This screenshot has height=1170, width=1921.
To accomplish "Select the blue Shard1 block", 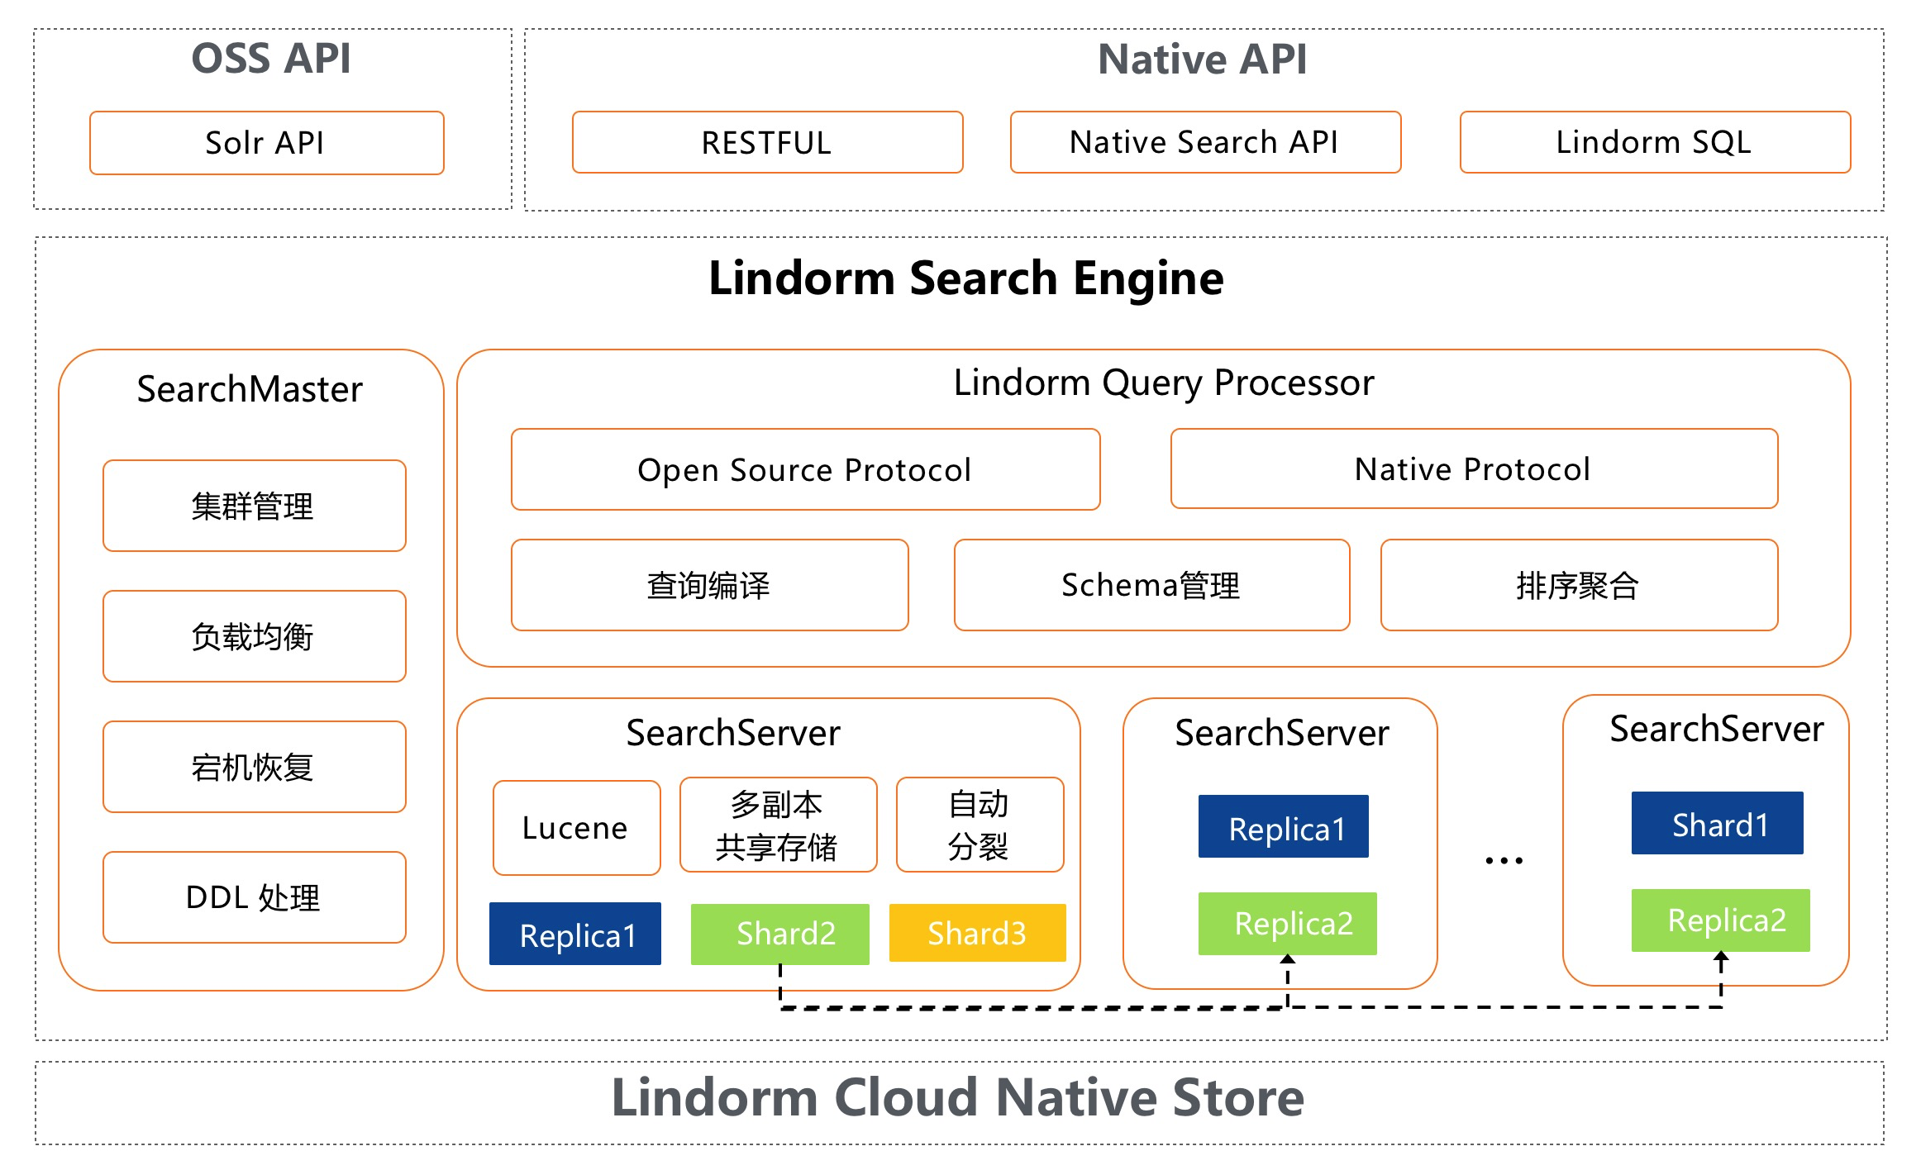I will click(1717, 824).
